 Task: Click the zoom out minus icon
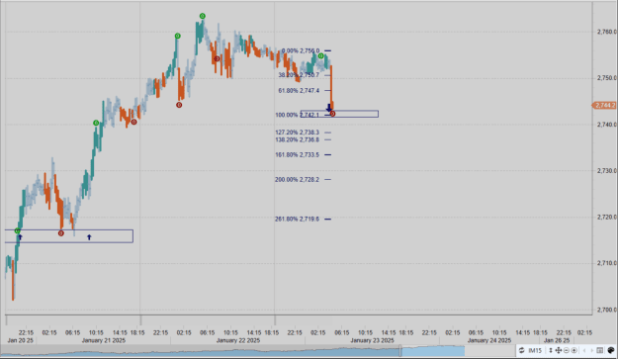[567, 350]
